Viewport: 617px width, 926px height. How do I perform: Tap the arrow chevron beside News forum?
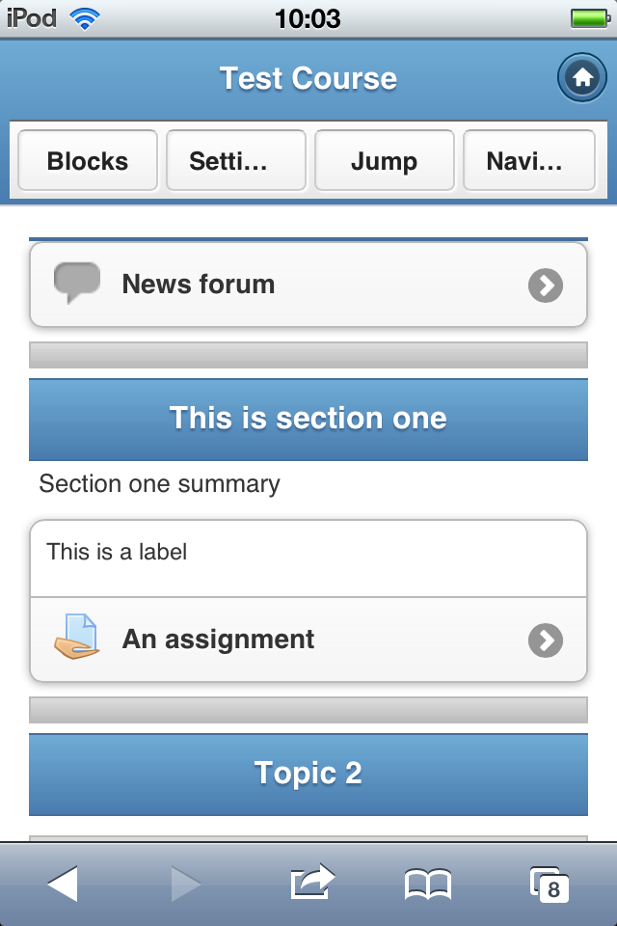pos(546,286)
